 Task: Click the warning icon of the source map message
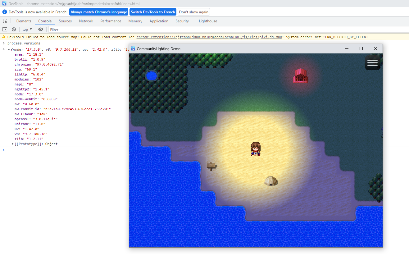click(x=4, y=37)
